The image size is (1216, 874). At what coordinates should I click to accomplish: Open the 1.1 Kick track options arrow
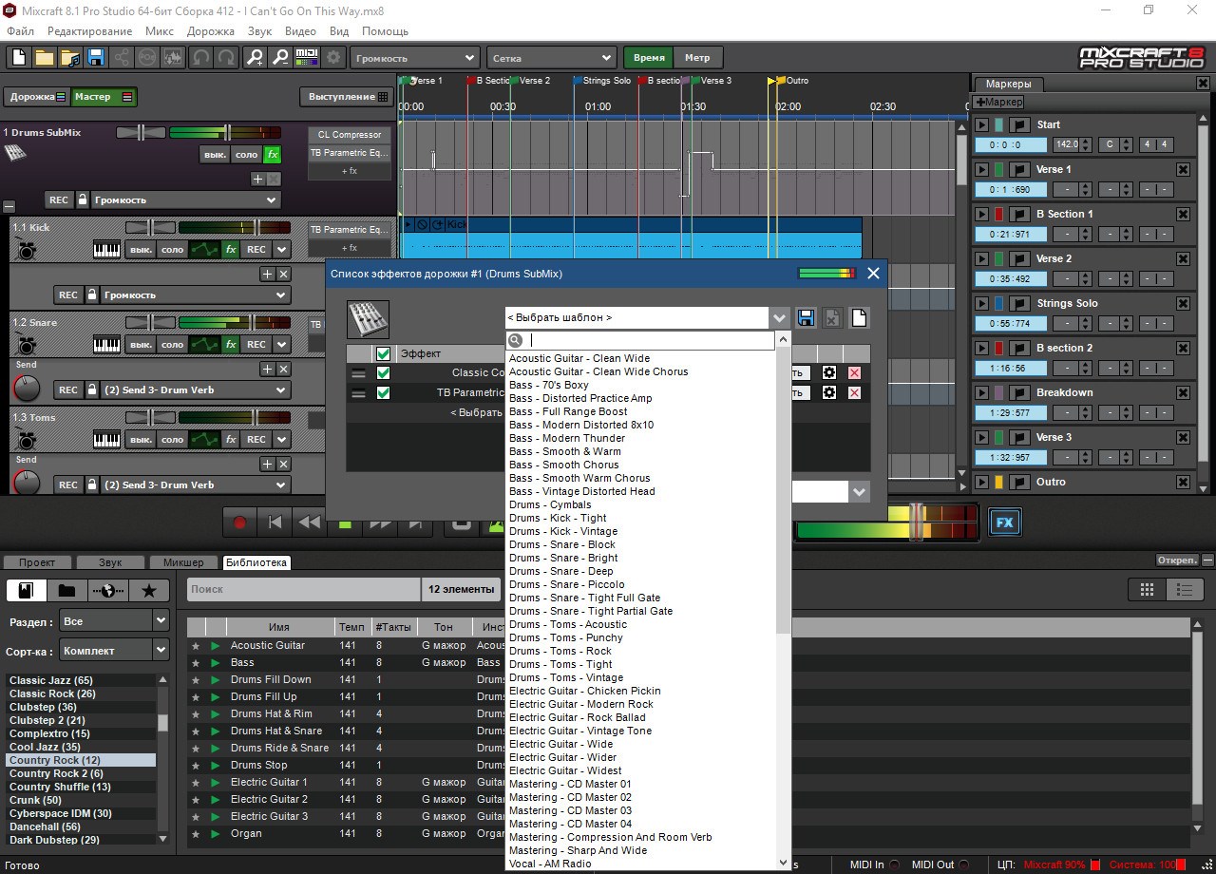(281, 250)
